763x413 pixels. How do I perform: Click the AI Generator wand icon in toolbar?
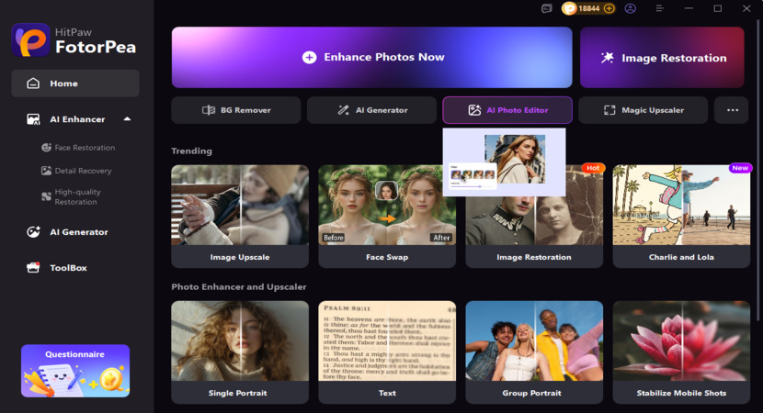[344, 110]
